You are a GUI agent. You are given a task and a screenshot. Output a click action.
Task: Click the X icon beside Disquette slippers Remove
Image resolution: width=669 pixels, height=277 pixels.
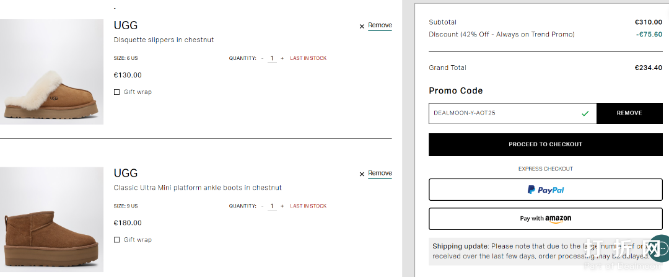(362, 27)
